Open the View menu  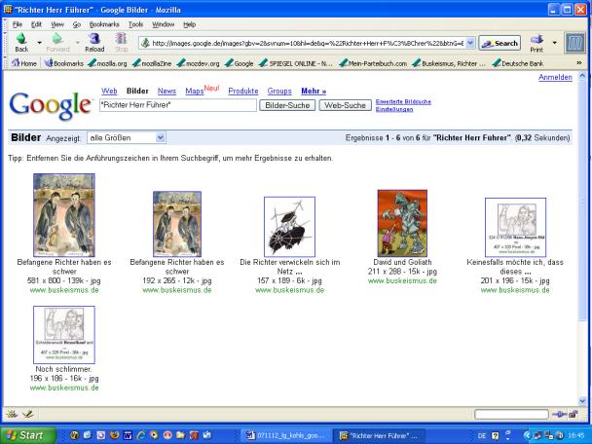click(57, 24)
